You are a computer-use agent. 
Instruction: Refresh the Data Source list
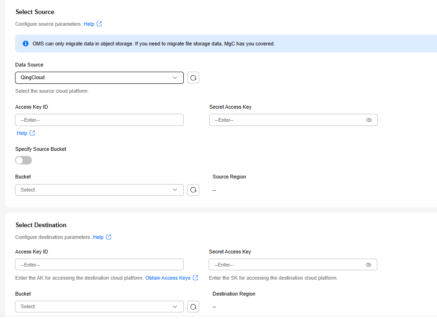click(x=193, y=78)
